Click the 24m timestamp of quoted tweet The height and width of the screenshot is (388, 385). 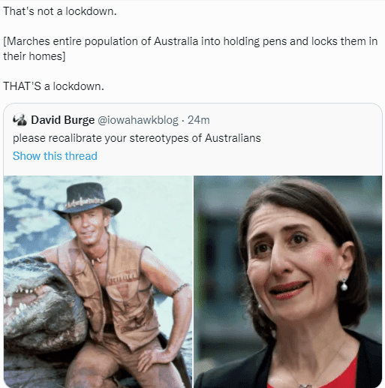click(x=199, y=120)
